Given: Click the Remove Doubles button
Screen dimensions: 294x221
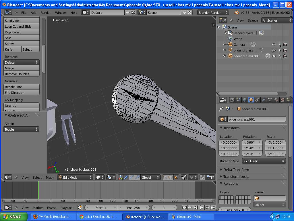Looking at the screenshot, I should [x=21, y=74].
